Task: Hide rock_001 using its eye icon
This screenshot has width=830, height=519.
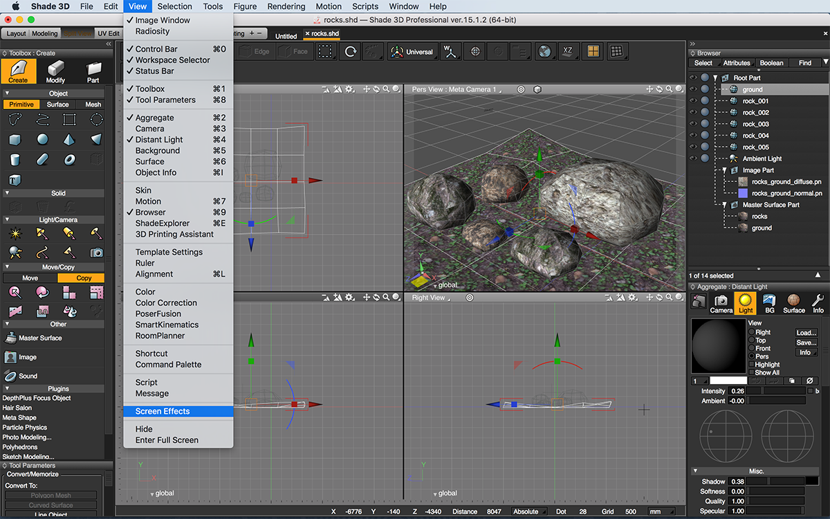Action: 693,101
